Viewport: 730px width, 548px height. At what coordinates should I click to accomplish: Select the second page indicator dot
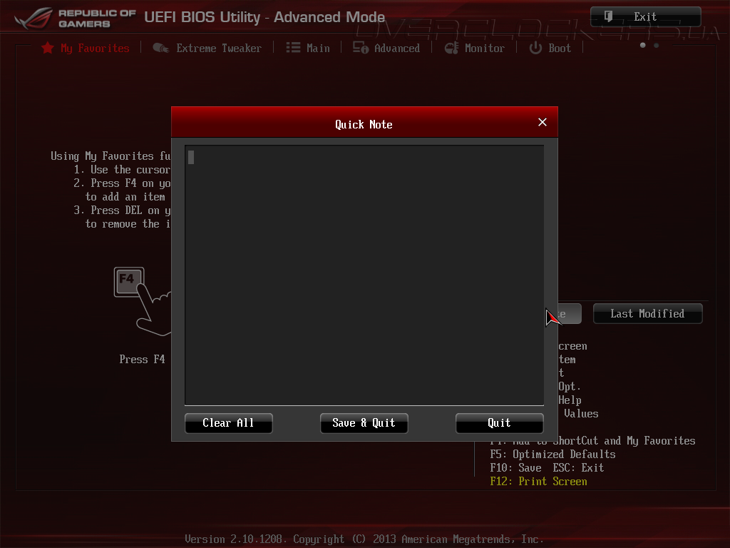(x=657, y=45)
